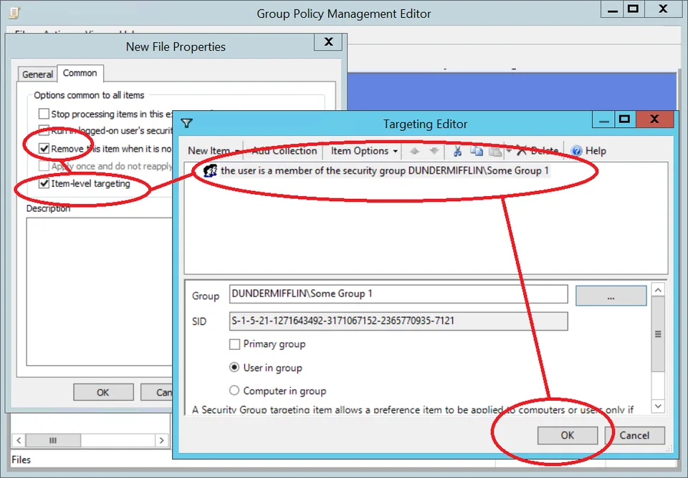Click the SID field

(398, 321)
